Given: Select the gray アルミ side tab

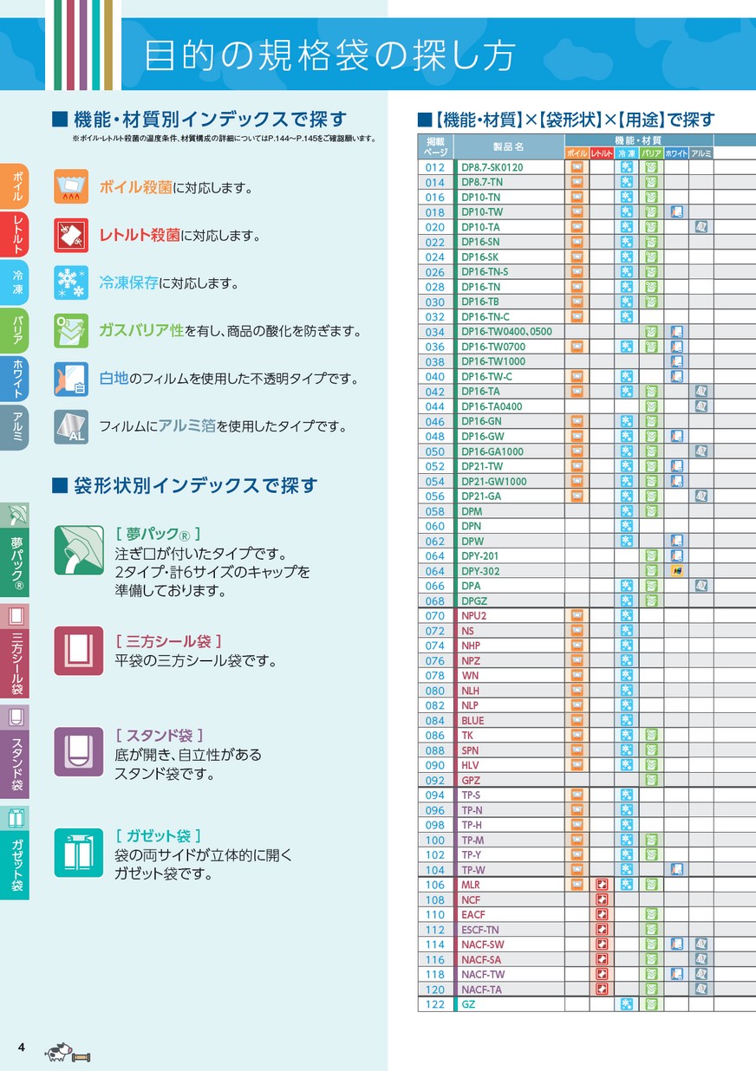Looking at the screenshot, I should pyautogui.click(x=16, y=427).
